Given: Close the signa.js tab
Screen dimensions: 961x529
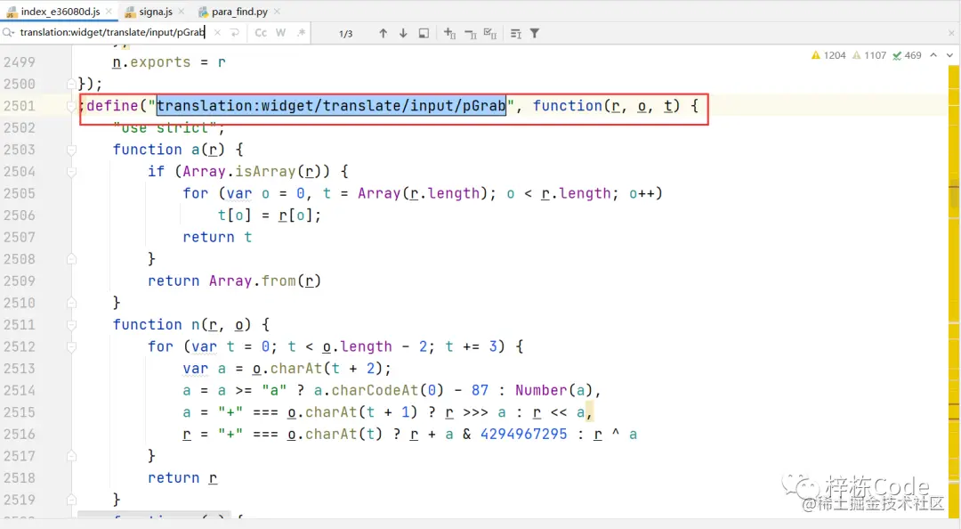Looking at the screenshot, I should click(181, 12).
